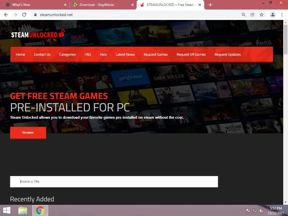Click the Search a Title field
Viewport: 288px width, 216px height.
coord(114,182)
